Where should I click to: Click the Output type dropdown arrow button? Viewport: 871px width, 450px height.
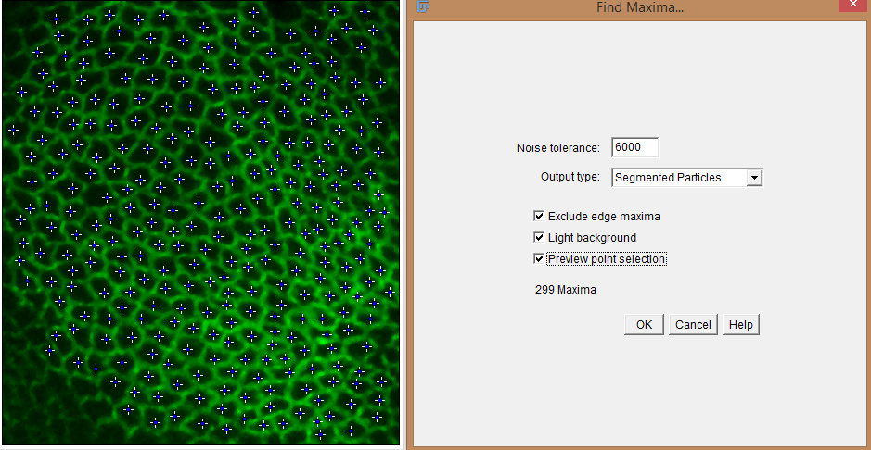tap(754, 178)
